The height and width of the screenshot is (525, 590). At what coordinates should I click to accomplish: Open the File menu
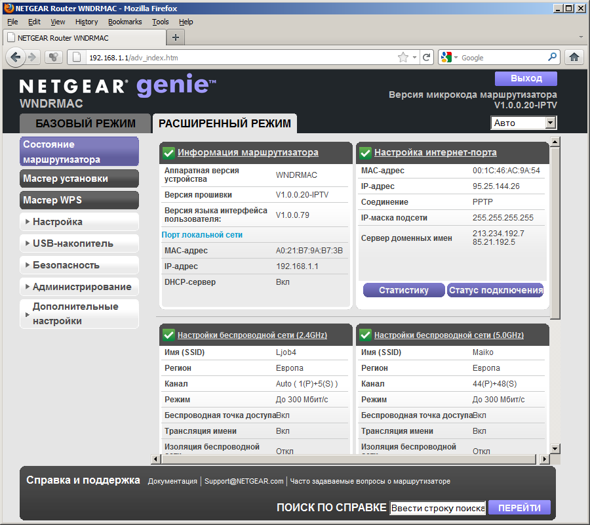(12, 22)
